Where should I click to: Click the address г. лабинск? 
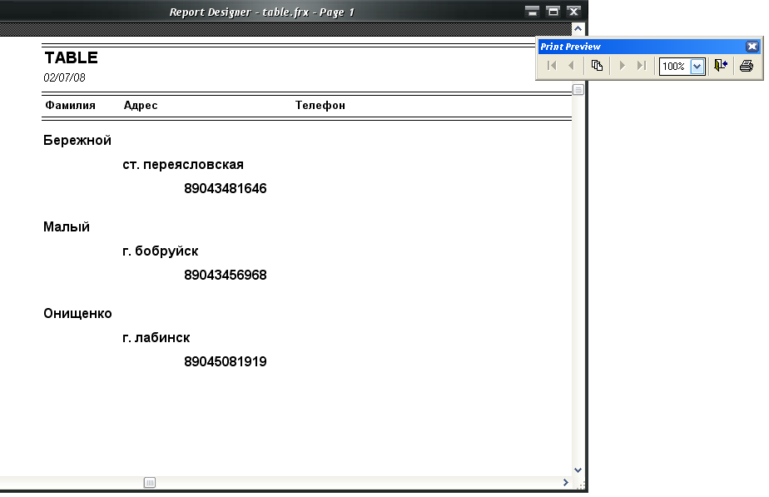point(156,337)
